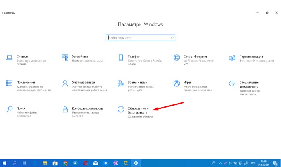
Task: Open the Время и язык icon
Action: coord(121,83)
